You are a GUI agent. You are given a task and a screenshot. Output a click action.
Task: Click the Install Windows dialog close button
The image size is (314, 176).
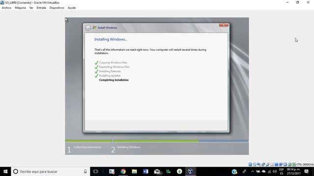coord(224,25)
